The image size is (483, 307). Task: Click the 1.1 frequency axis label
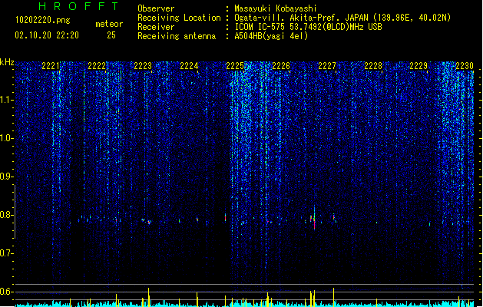[6, 100]
